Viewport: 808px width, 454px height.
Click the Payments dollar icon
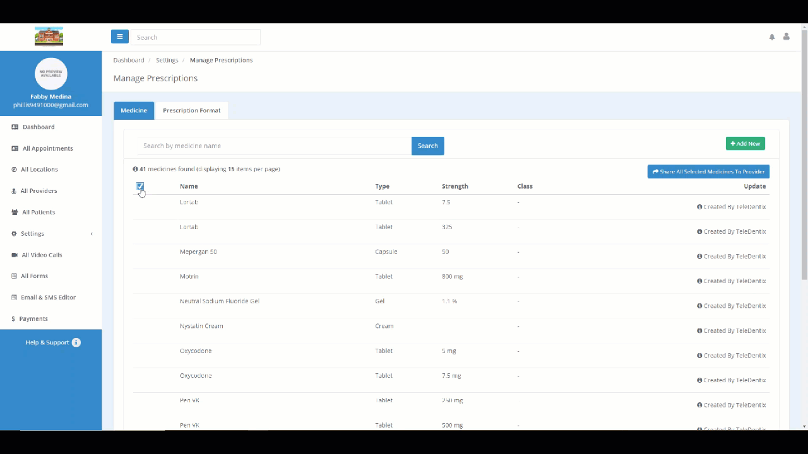(14, 318)
